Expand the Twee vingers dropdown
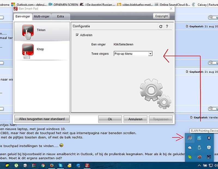This screenshot has width=218, height=169. tap(150, 54)
